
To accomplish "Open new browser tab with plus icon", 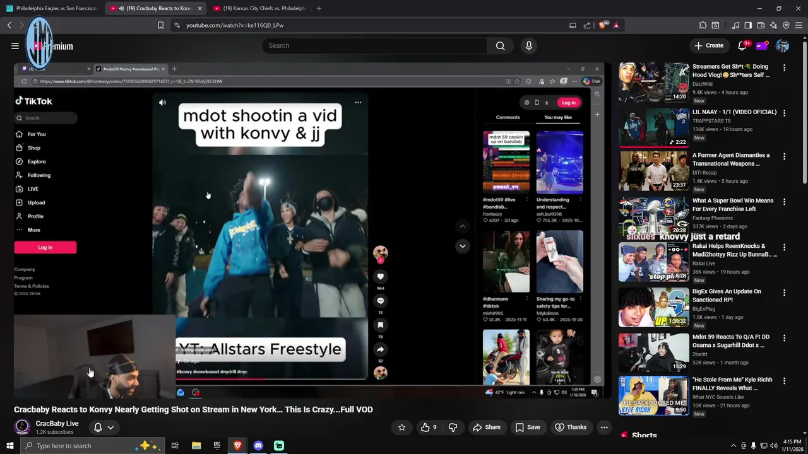I will coord(319,8).
